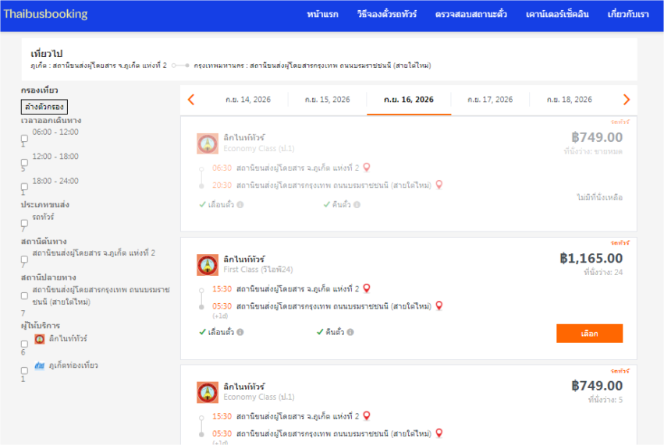The height and width of the screenshot is (445, 664).
Task: Click ภูเก็ตท่องเที่ยว logo in operator filter
Action: (x=39, y=366)
